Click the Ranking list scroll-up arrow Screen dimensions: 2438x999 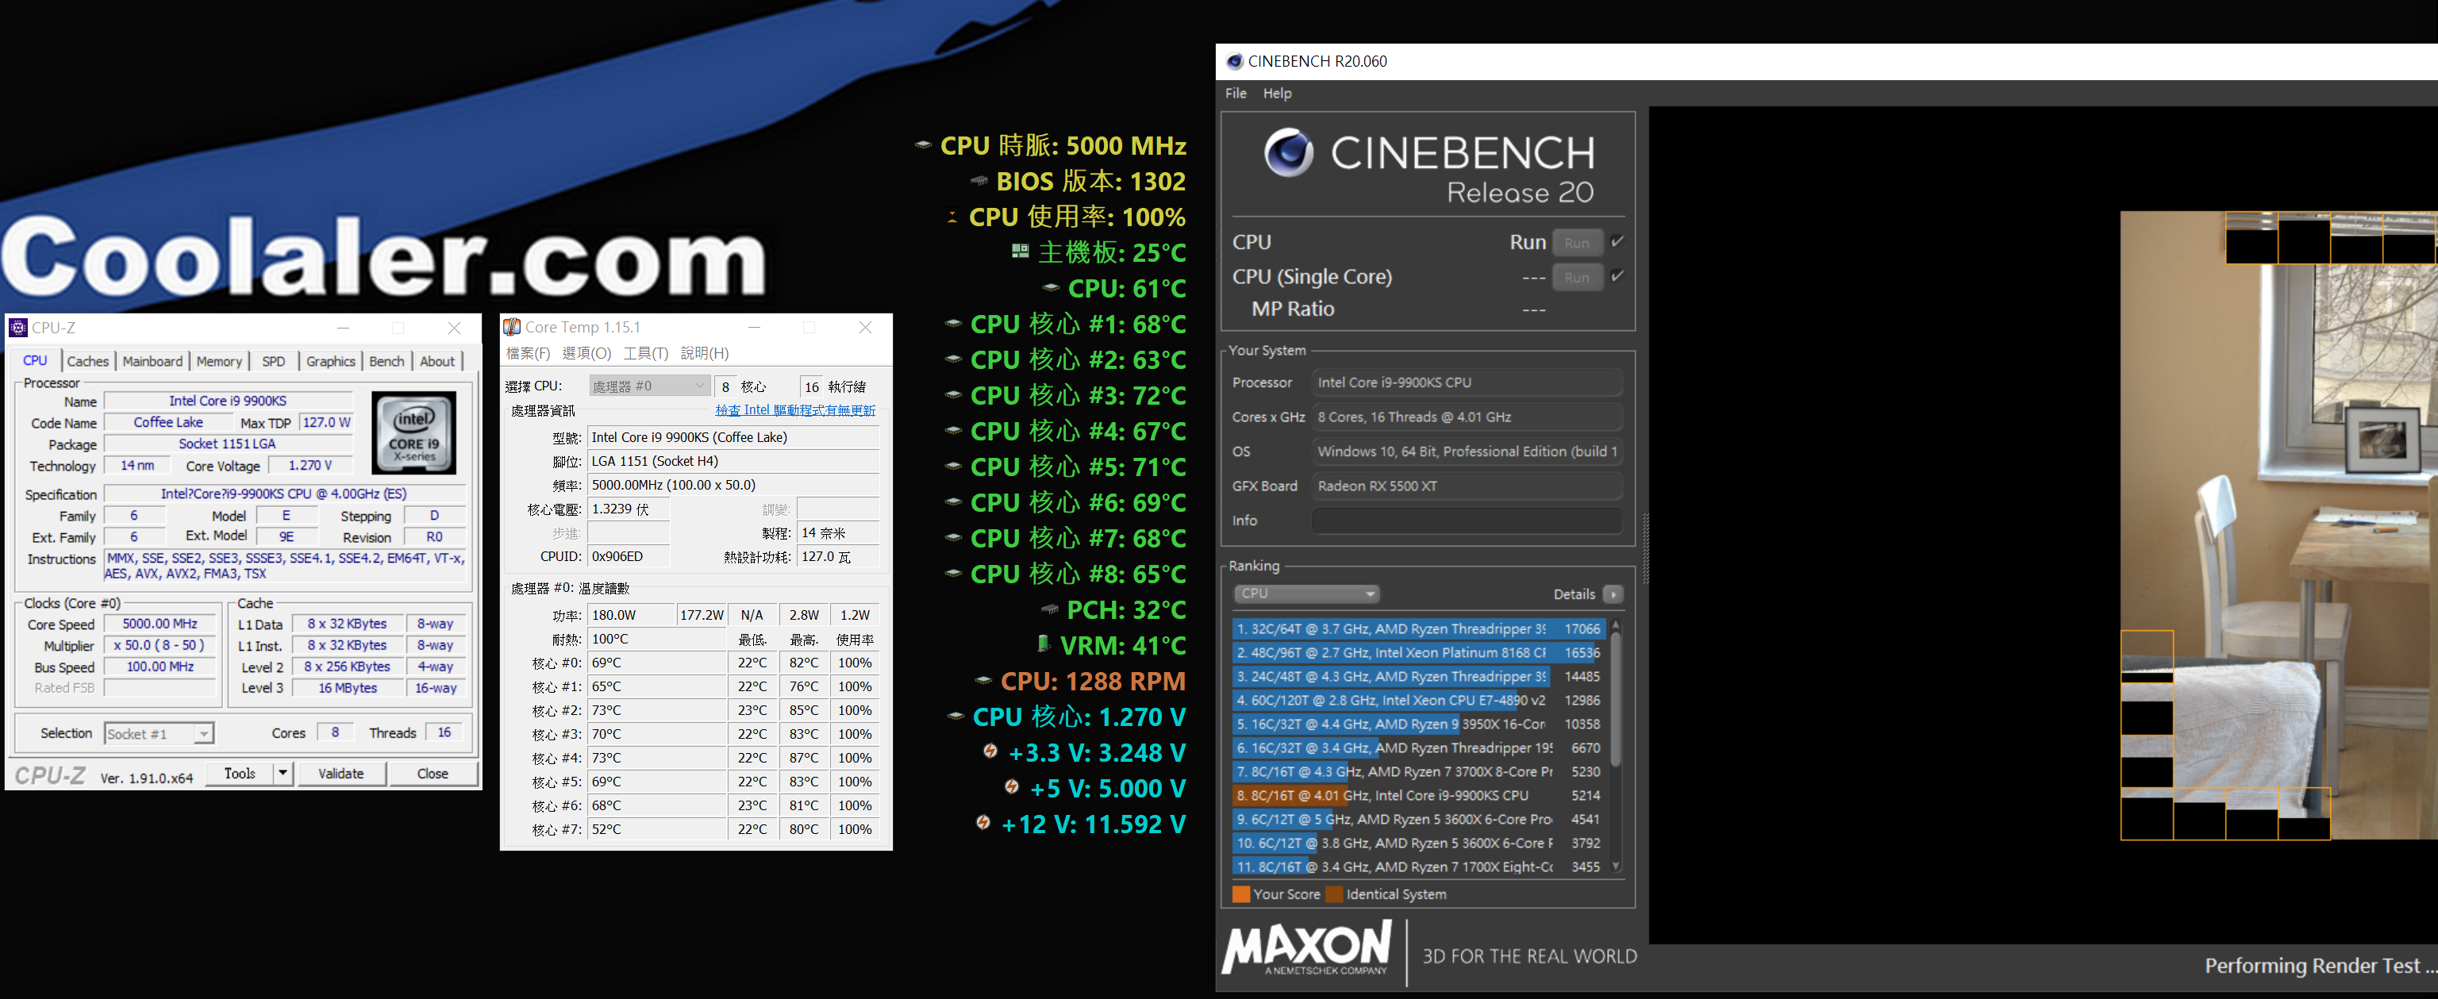coord(1616,624)
